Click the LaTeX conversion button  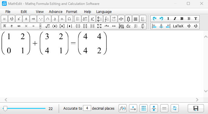(178, 26)
